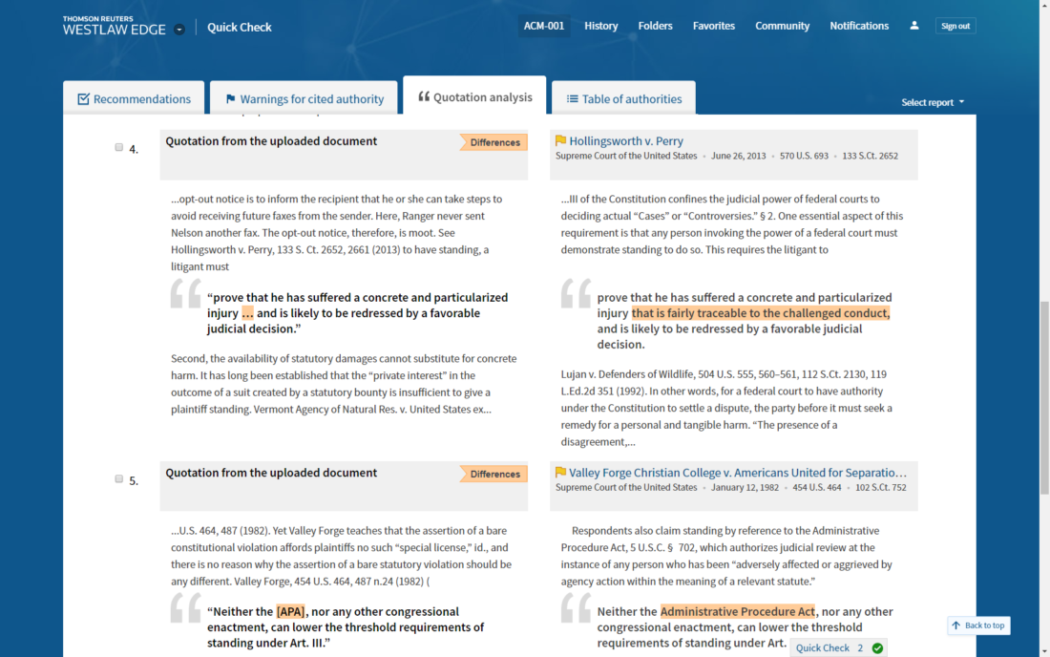1050x657 pixels.
Task: Open the History menu
Action: [x=601, y=26]
